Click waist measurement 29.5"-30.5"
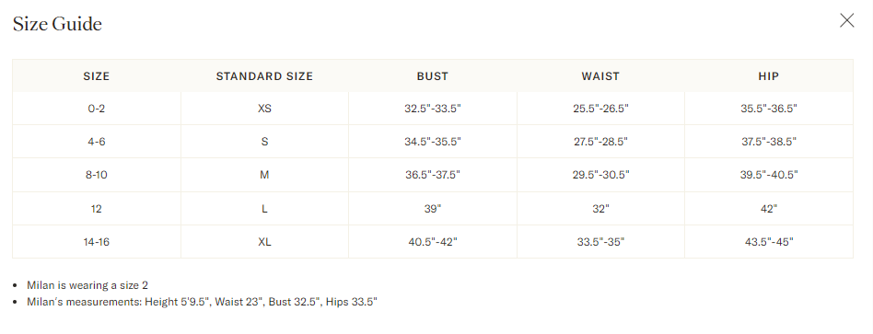 click(x=600, y=175)
